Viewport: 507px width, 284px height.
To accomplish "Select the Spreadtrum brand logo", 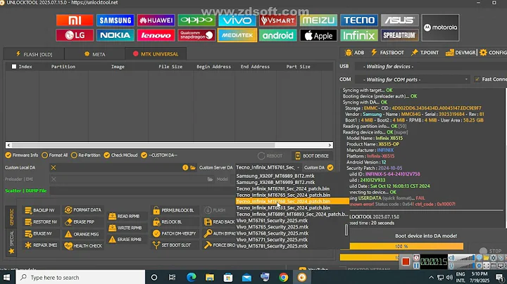I will coord(400,35).
